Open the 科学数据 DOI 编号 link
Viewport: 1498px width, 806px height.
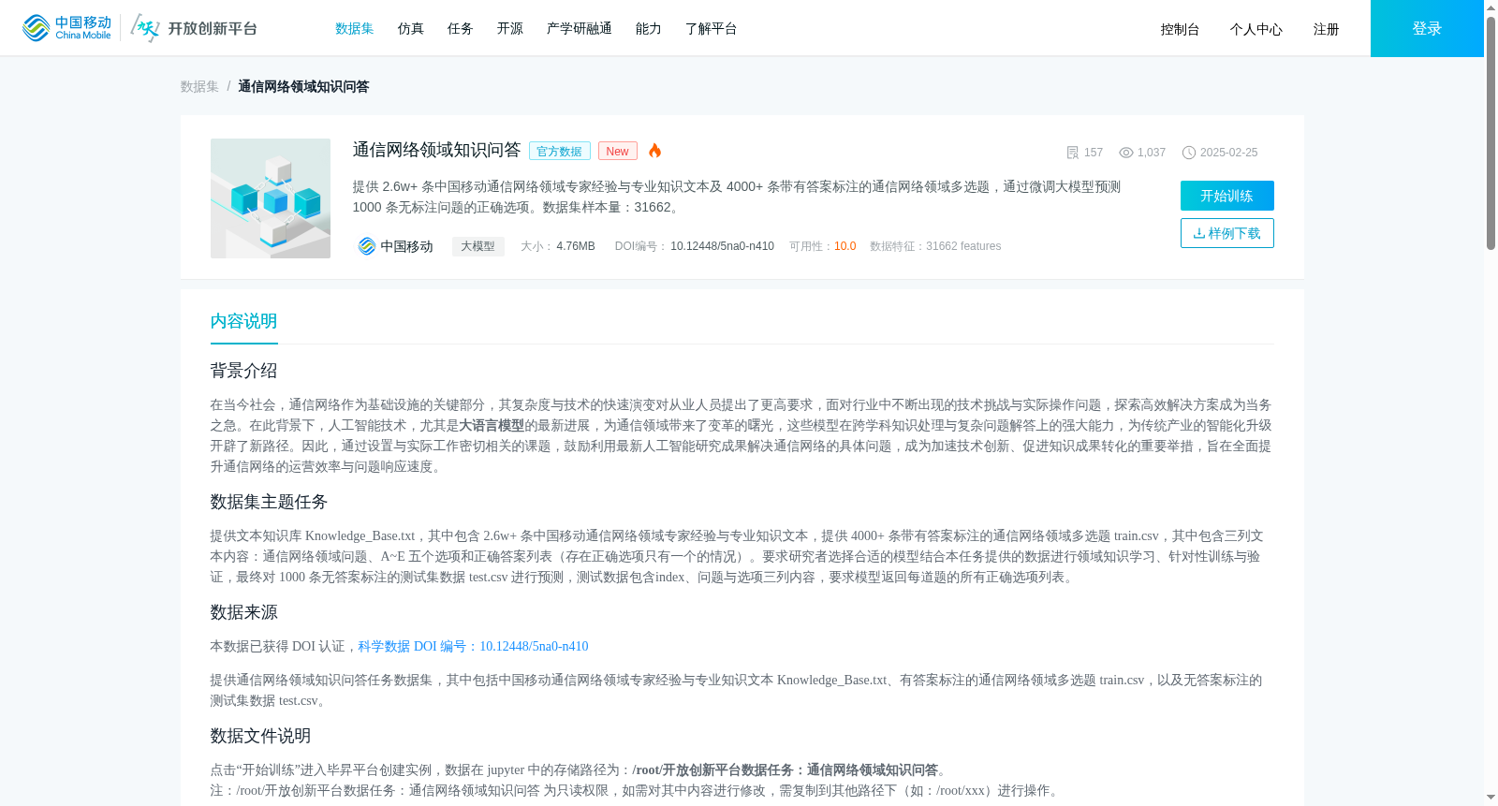pyautogui.click(x=473, y=647)
